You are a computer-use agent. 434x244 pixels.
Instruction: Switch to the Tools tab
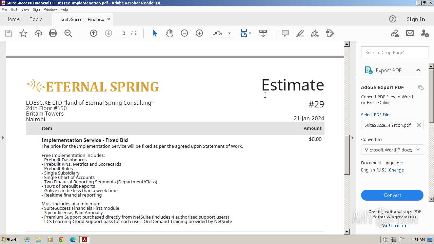[x=36, y=19]
